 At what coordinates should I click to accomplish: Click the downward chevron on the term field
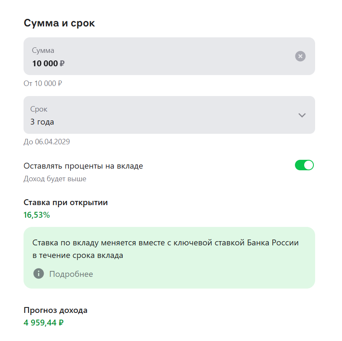(x=302, y=115)
